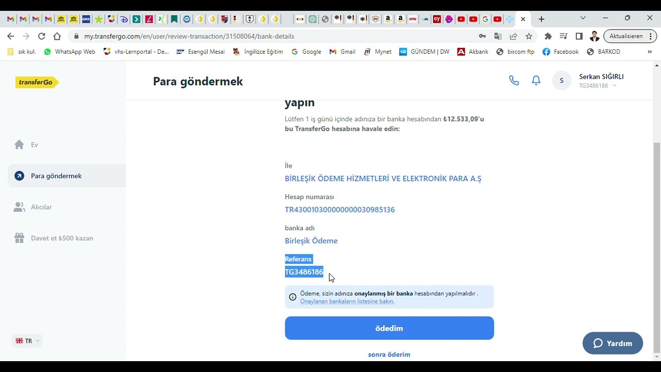Open the media control icon
661x372 pixels.
(x=563, y=36)
